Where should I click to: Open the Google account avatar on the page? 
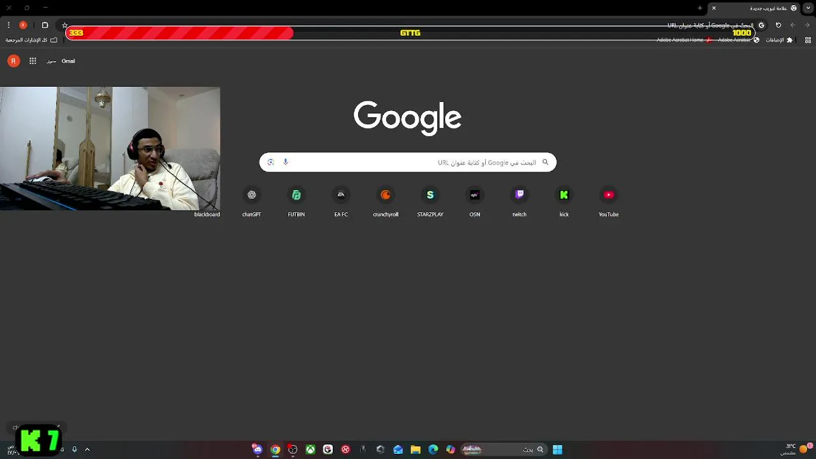click(13, 61)
